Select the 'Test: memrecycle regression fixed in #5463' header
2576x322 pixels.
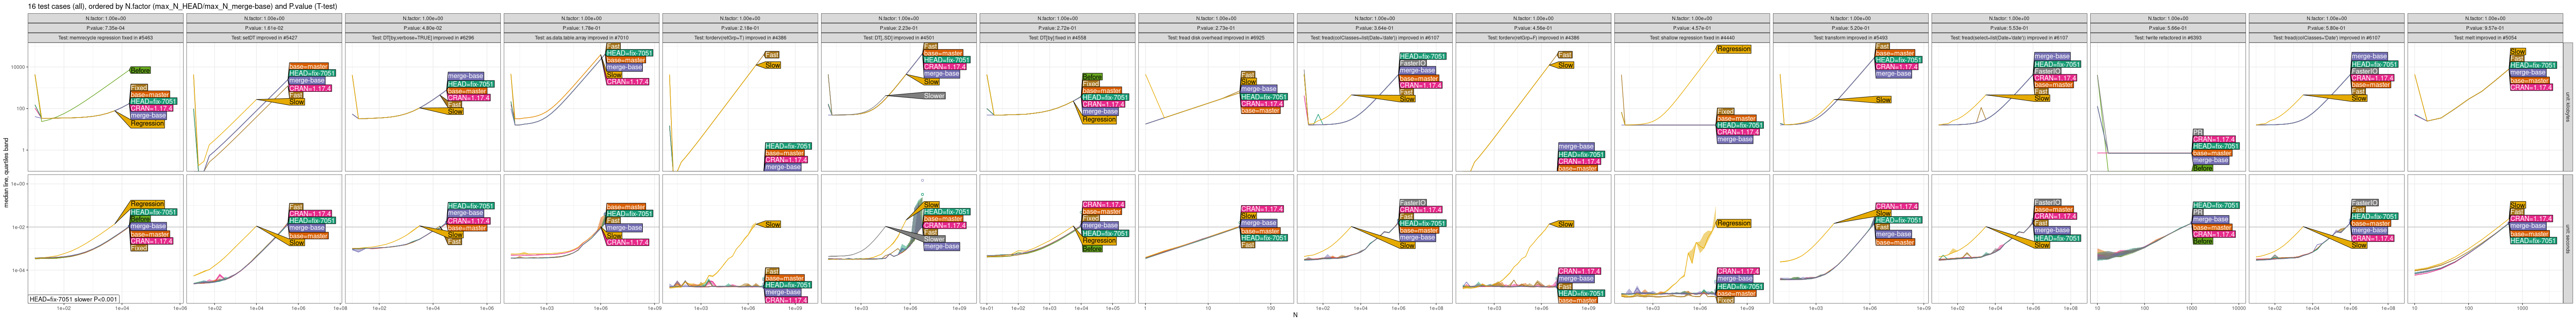105,38
